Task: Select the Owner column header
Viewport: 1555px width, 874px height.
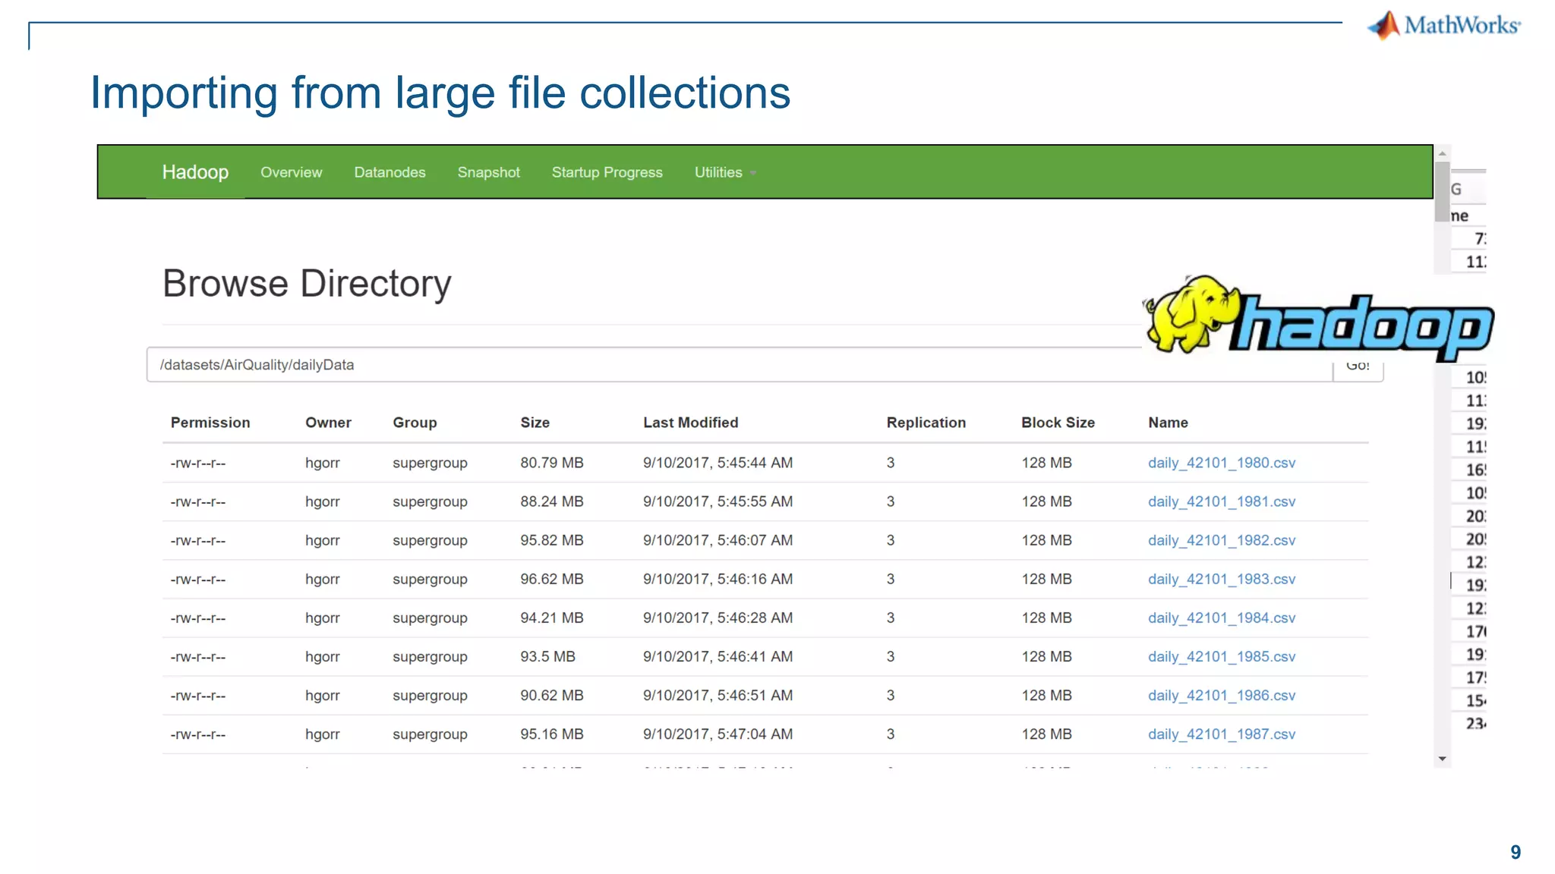Action: click(328, 423)
